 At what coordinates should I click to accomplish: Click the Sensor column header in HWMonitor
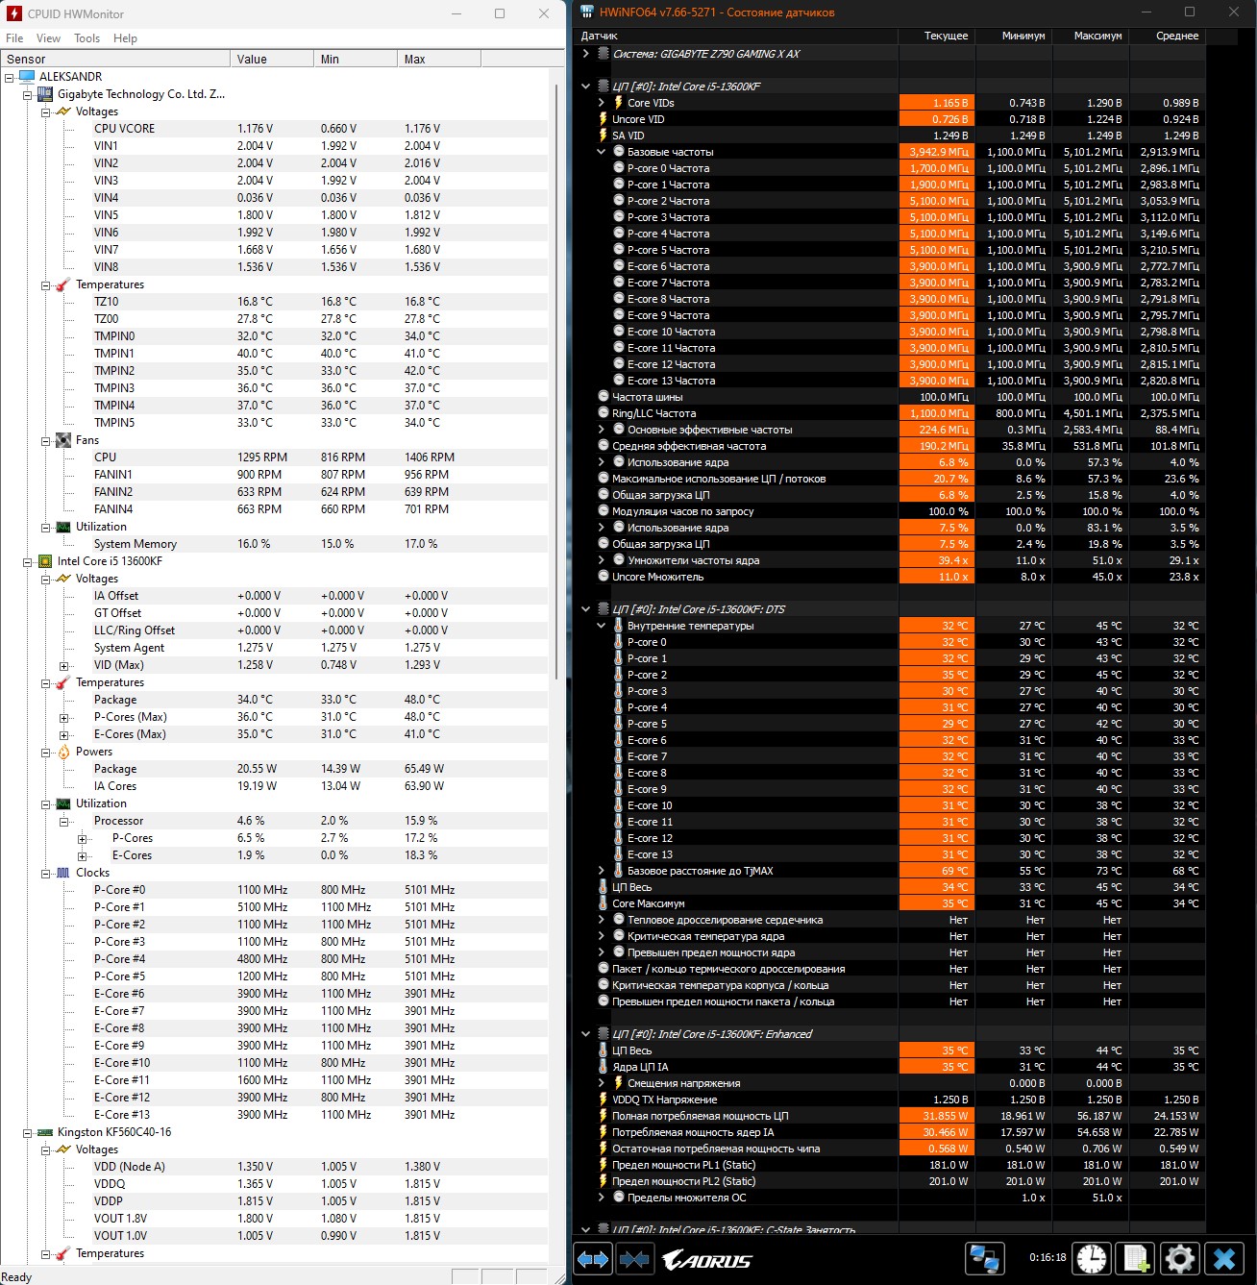[x=115, y=59]
